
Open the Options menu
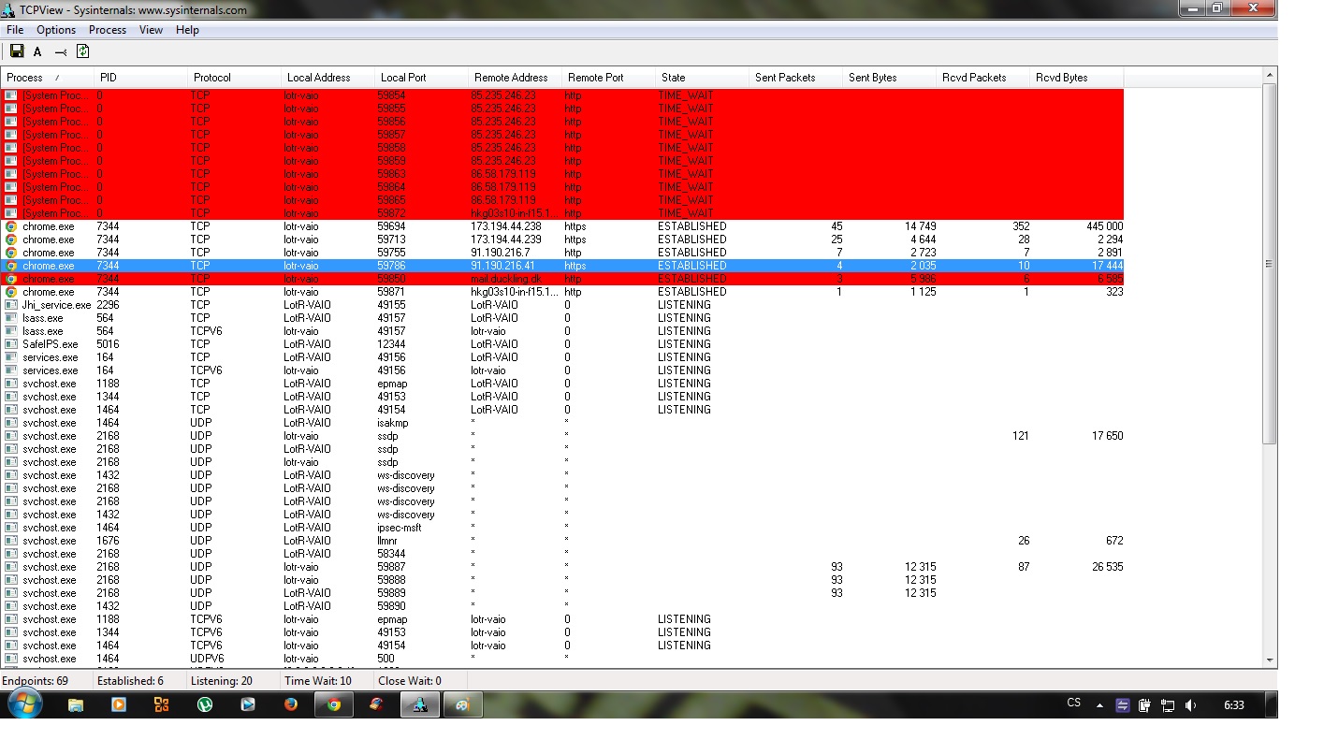[56, 30]
